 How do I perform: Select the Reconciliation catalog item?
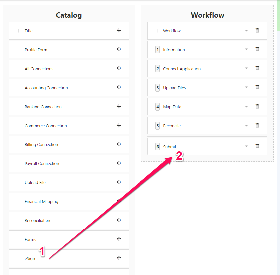[38, 221]
